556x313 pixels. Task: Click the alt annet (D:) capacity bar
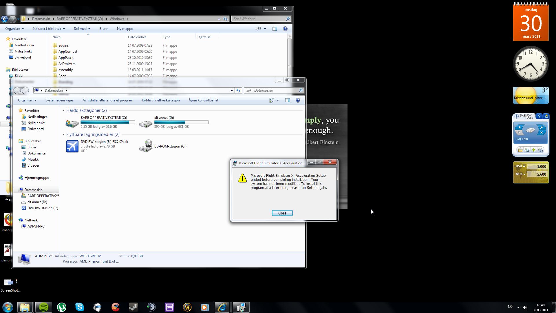point(181,122)
